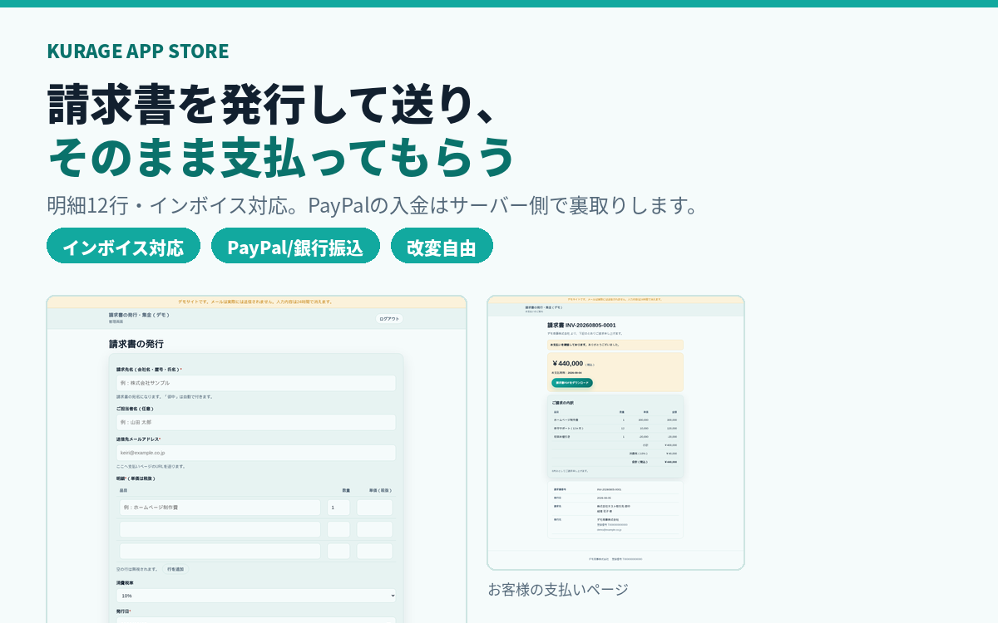Image resolution: width=998 pixels, height=623 pixels.
Task: Click the 合計（税込）total line
Action: click(x=615, y=462)
